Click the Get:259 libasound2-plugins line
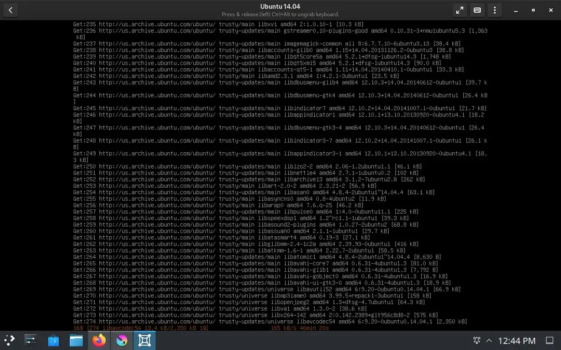Viewport: 561px width, 350px height. point(246,225)
